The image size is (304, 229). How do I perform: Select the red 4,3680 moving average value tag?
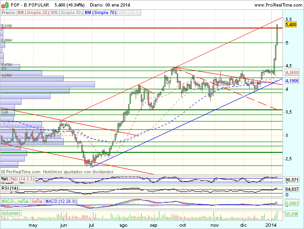[292, 72]
